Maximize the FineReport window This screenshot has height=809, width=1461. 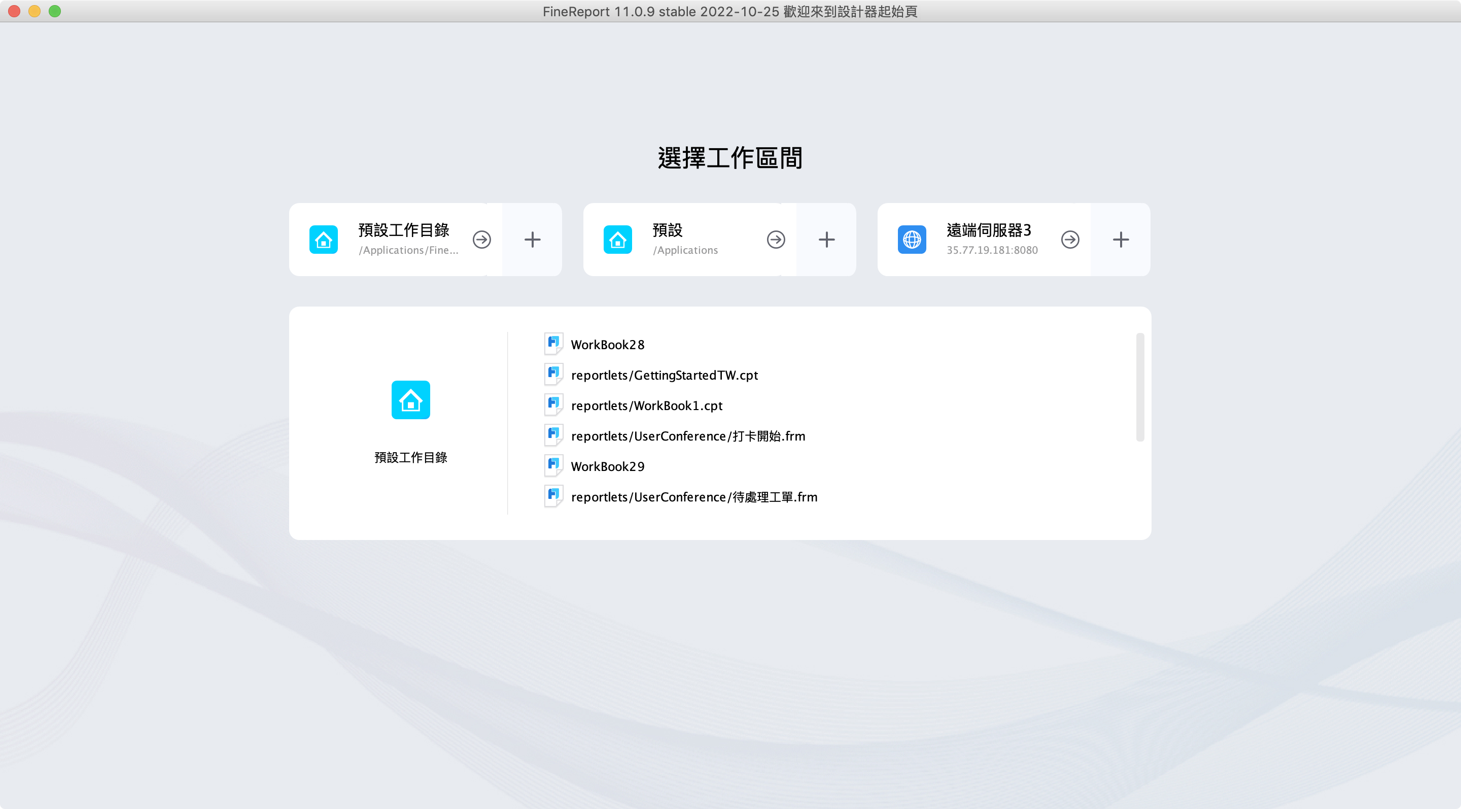coord(55,11)
